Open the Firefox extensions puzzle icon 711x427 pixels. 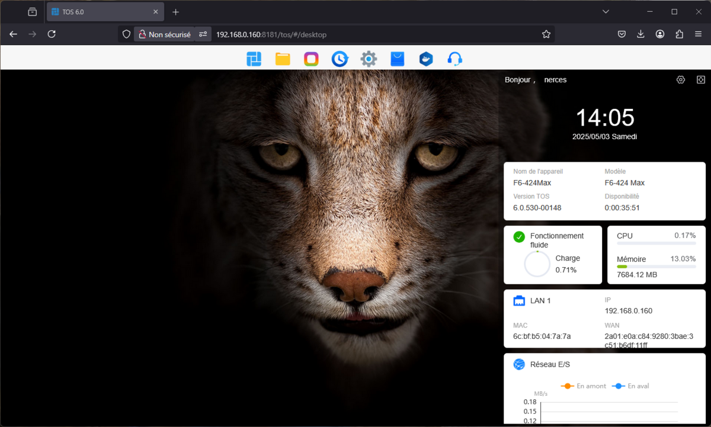[x=679, y=34]
